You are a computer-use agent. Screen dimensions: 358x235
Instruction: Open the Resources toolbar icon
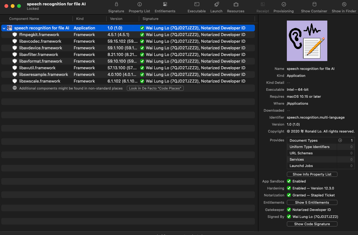click(236, 4)
